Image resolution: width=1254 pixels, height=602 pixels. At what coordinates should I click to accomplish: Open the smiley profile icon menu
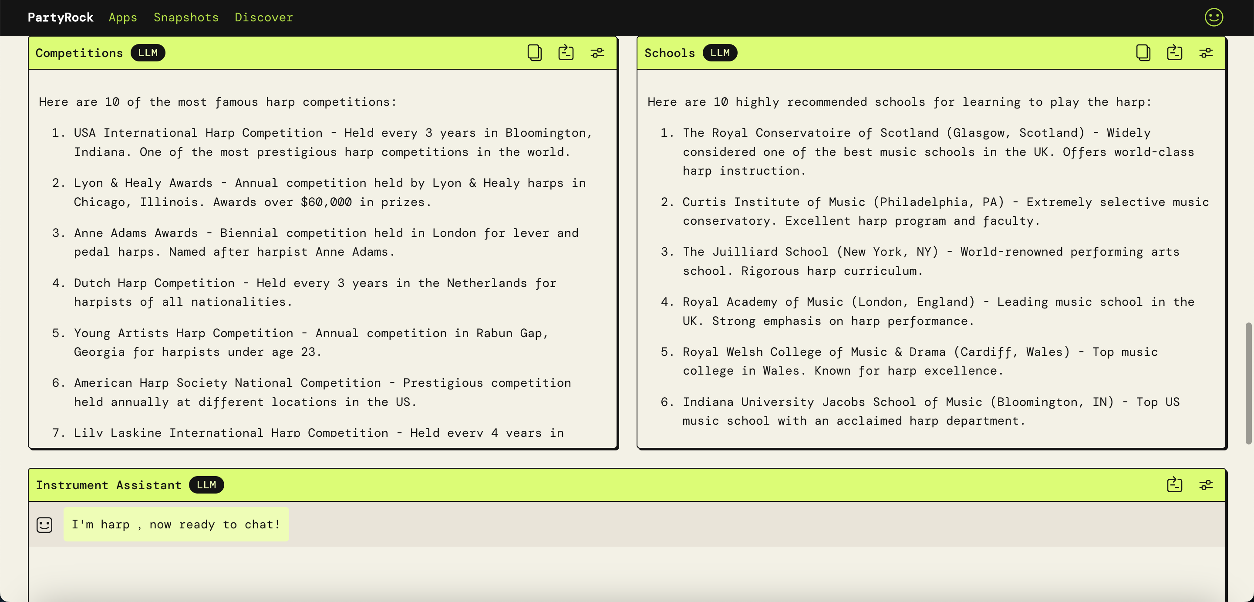1214,17
